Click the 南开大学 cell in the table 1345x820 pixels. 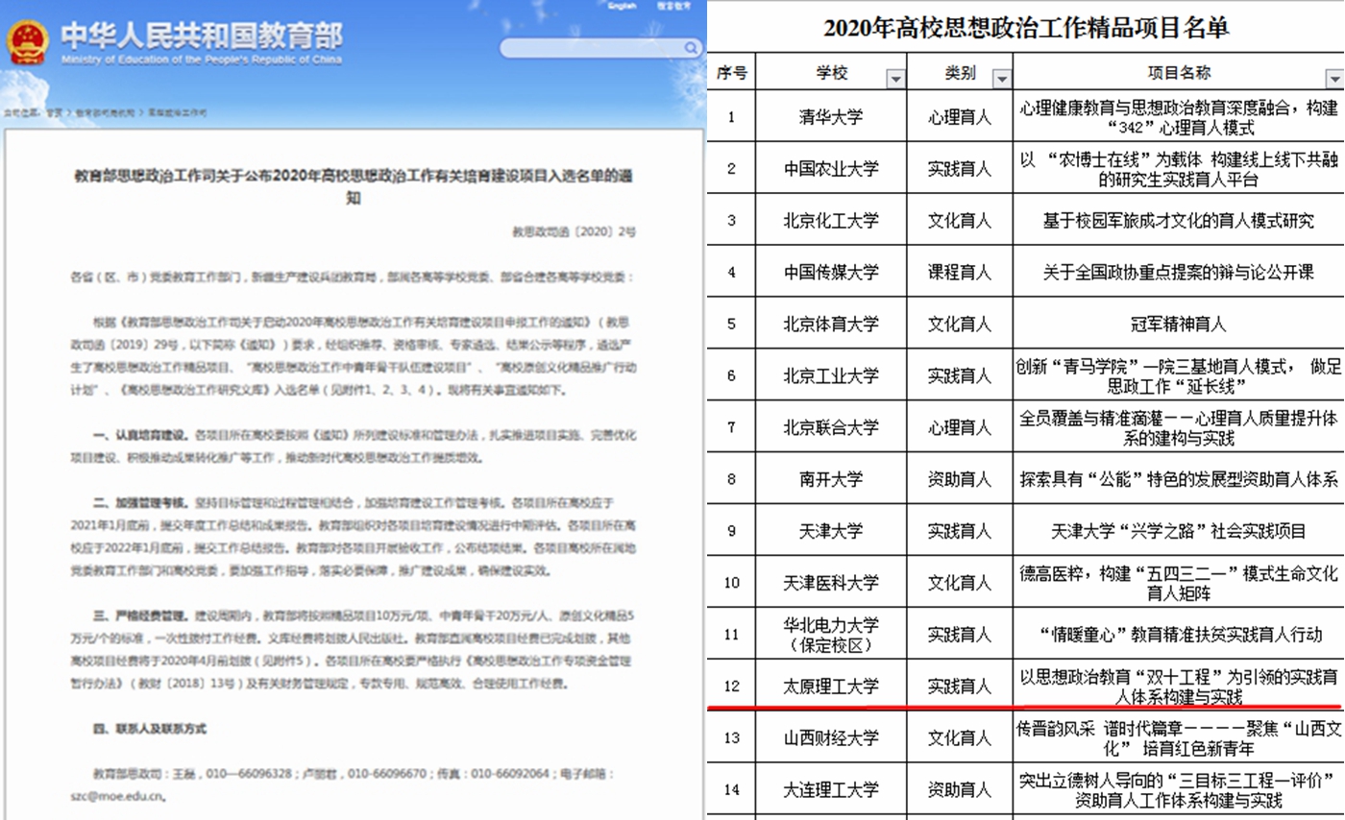[830, 478]
